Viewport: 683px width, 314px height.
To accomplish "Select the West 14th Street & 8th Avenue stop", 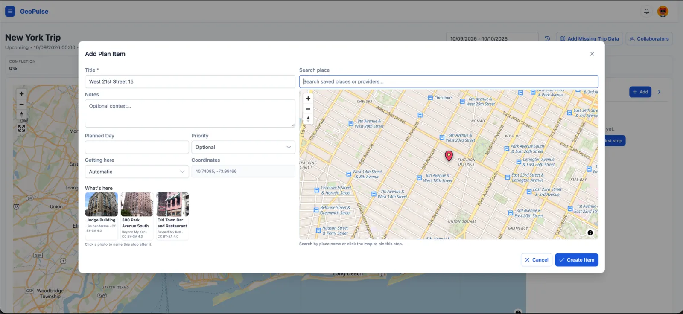I will (349, 174).
